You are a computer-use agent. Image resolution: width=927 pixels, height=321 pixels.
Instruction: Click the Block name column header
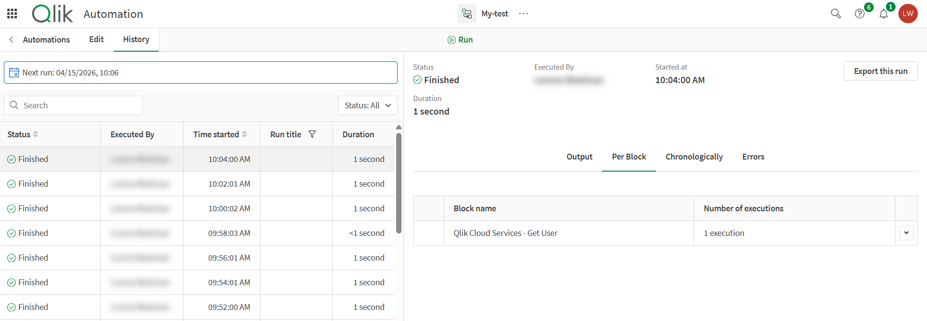[569, 208]
